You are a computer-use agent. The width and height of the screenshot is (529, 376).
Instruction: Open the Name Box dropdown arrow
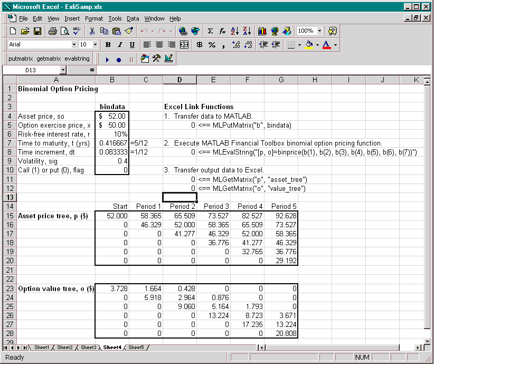(63, 70)
